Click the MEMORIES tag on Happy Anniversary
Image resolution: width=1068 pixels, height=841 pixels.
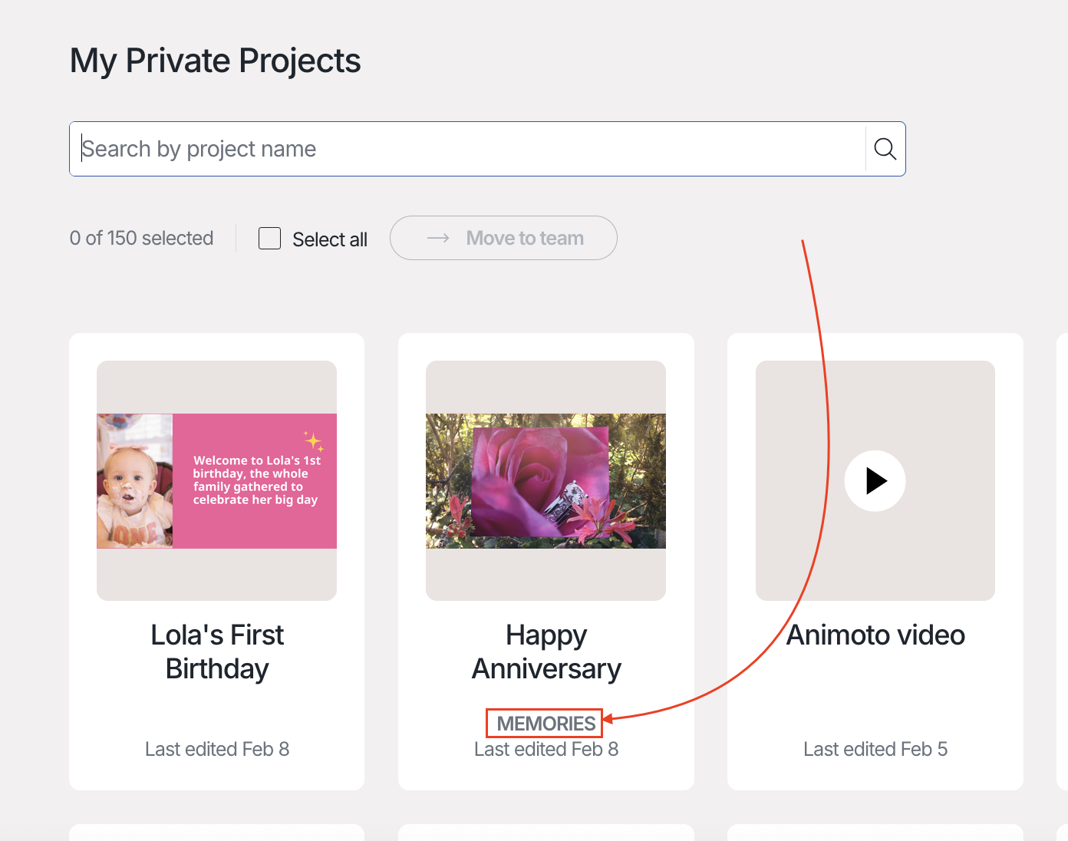546,724
